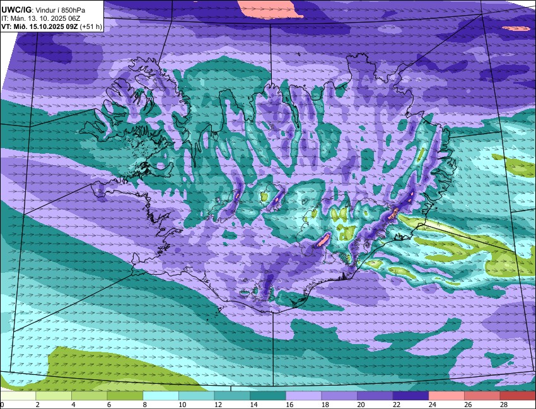Select the turquoise 10–12 legend swatch
Screen dimensions: 536x409
pos(197,396)
